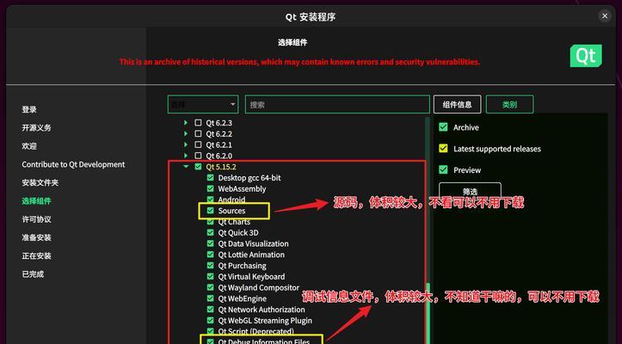Uncheck the WebAssembly checkbox

click(x=210, y=189)
